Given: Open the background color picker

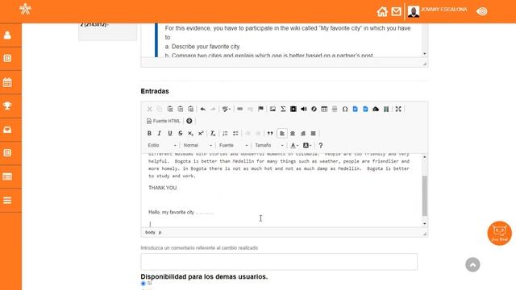Looking at the screenshot, I should (x=306, y=145).
